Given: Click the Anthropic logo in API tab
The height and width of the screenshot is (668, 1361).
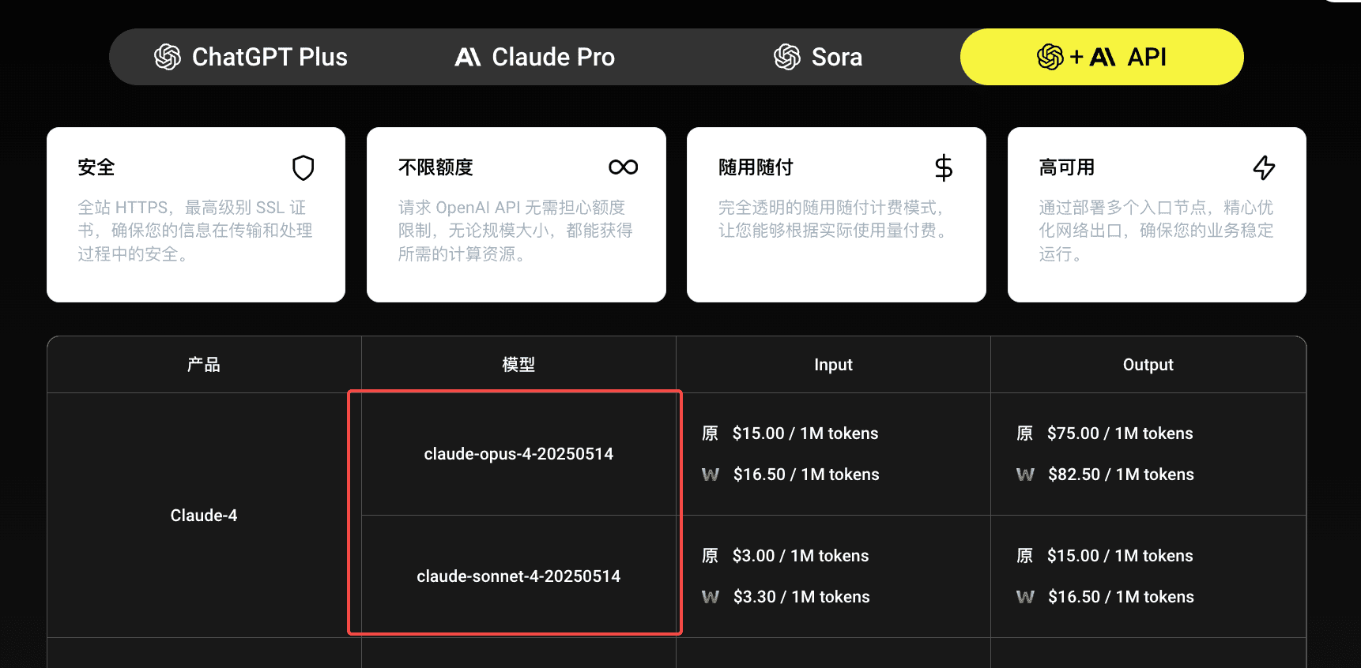Looking at the screenshot, I should pyautogui.click(x=1103, y=57).
